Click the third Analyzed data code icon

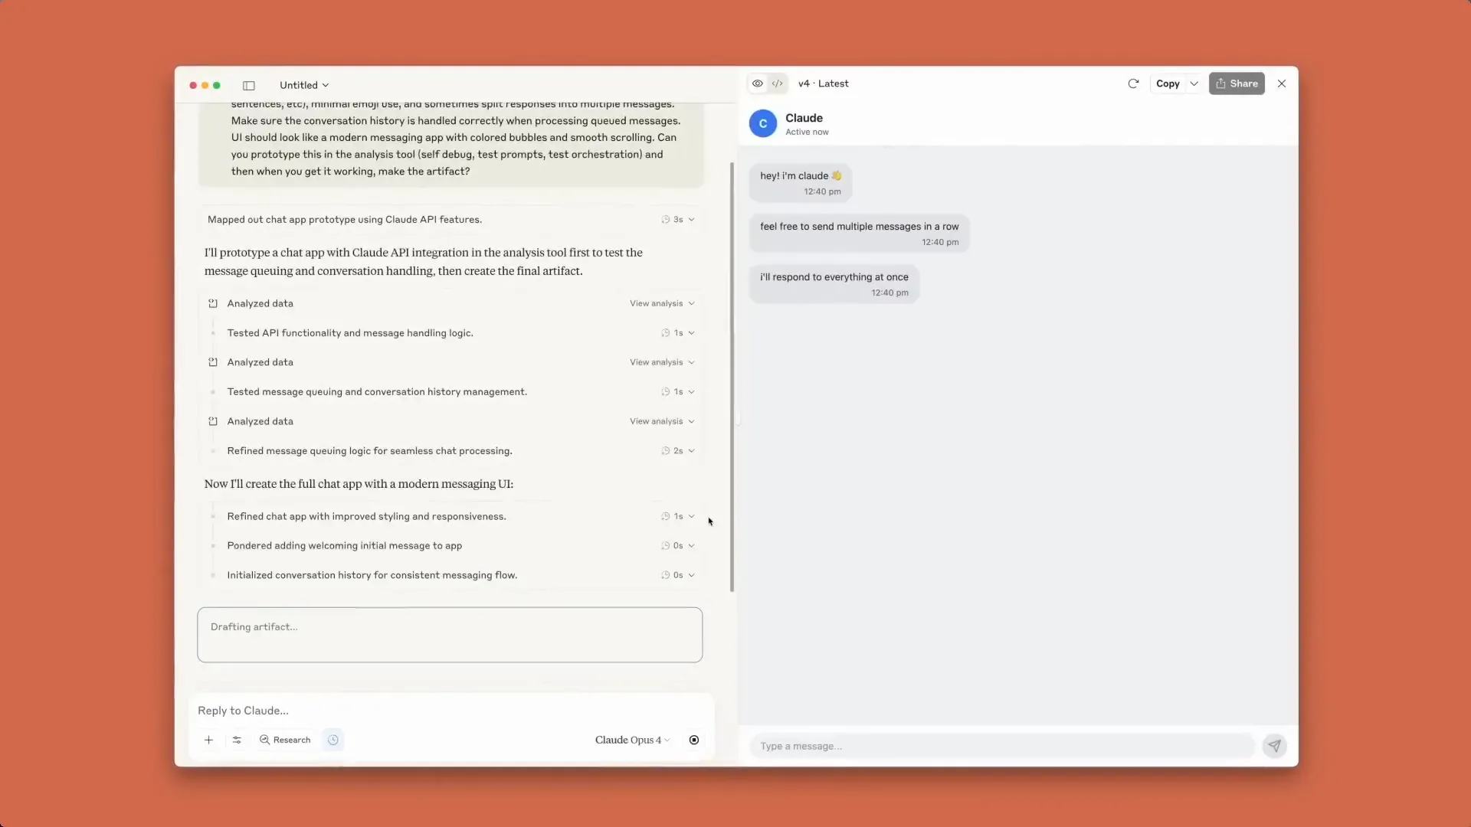(x=213, y=422)
